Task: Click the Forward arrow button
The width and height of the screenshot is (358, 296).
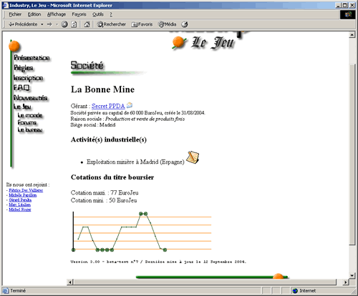Action: coord(49,24)
